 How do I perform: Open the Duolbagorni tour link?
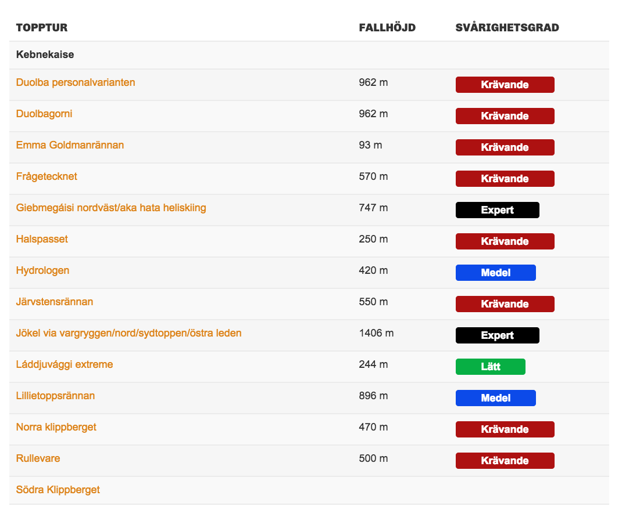[44, 114]
